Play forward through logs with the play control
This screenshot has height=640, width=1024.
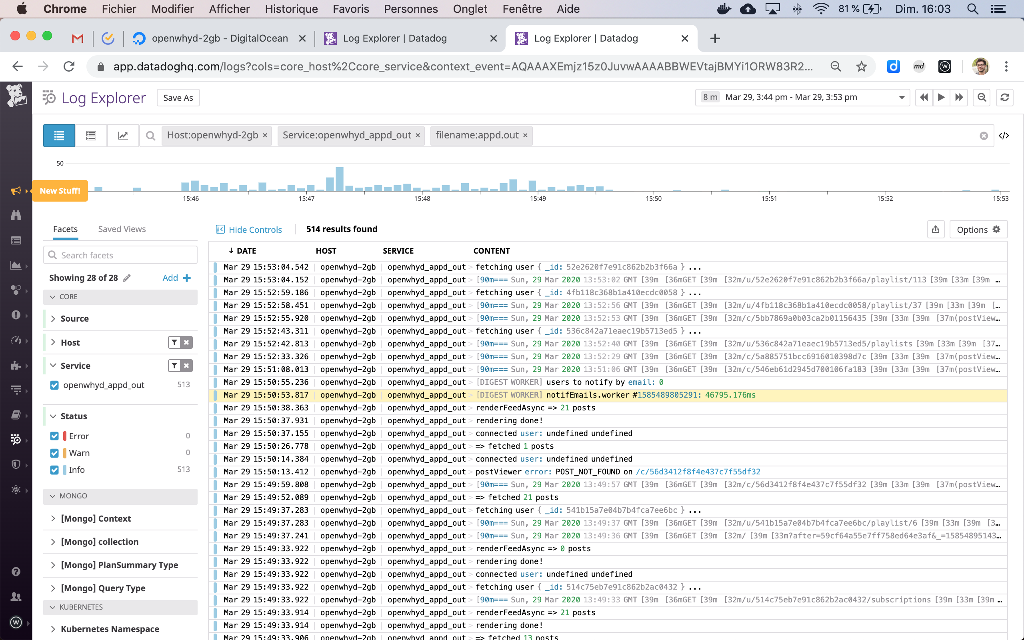pyautogui.click(x=942, y=97)
